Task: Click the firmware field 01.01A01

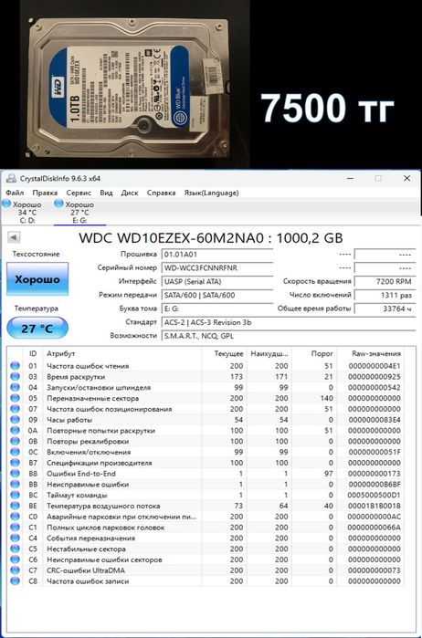Action: click(x=217, y=255)
